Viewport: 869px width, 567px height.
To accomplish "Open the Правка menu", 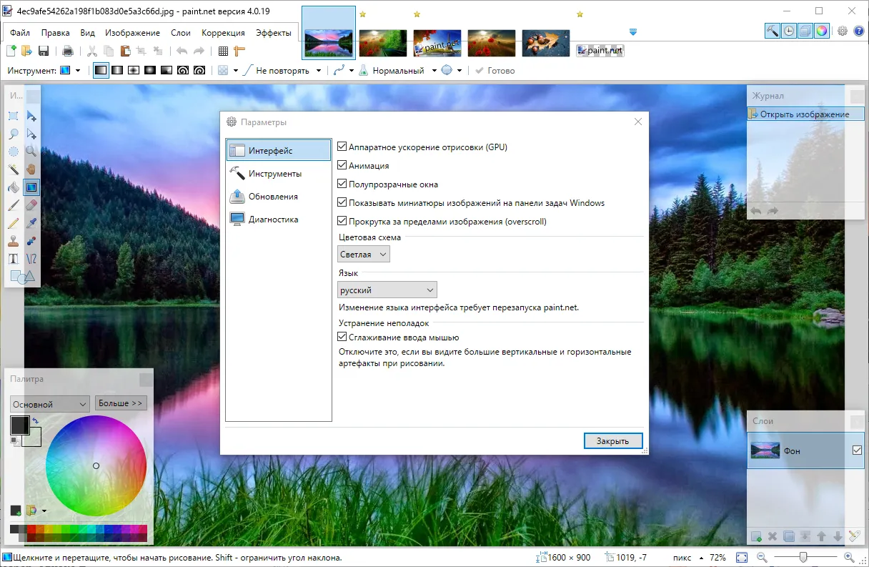I will (x=55, y=33).
